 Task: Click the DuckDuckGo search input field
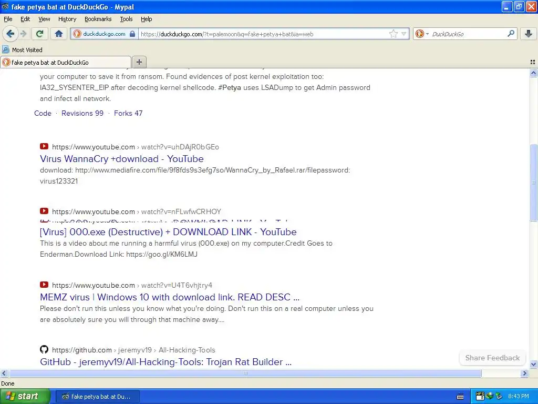coord(467,34)
